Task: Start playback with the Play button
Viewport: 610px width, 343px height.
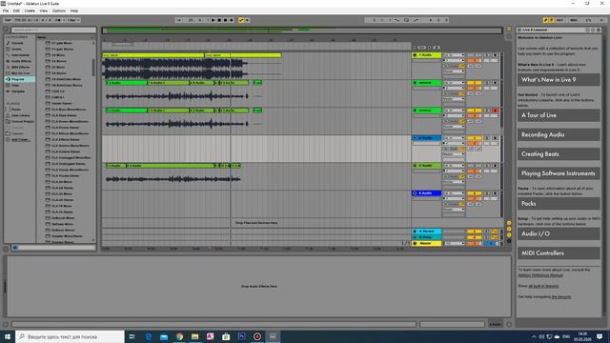Action: click(x=213, y=20)
